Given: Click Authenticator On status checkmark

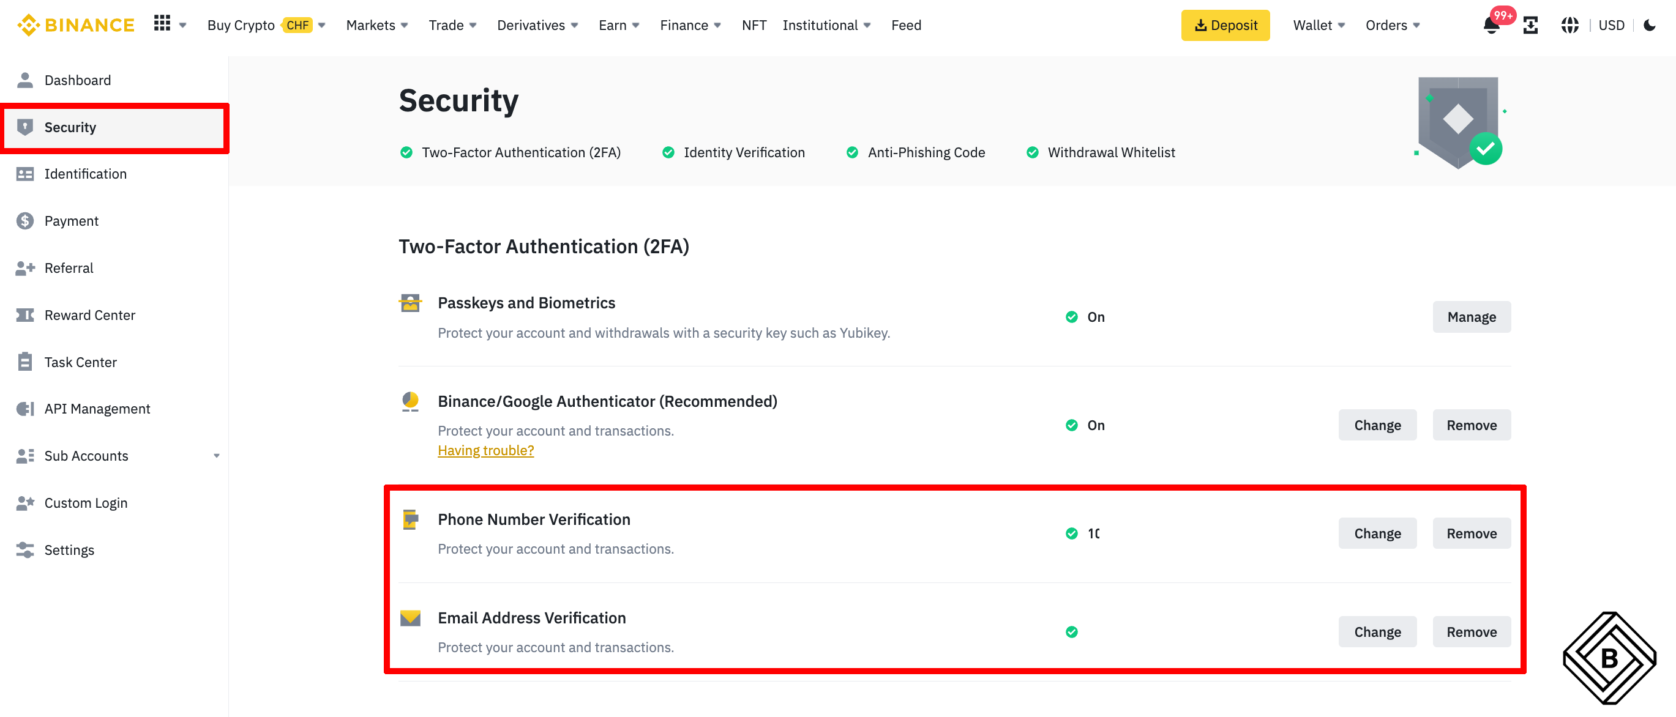Looking at the screenshot, I should [x=1072, y=425].
